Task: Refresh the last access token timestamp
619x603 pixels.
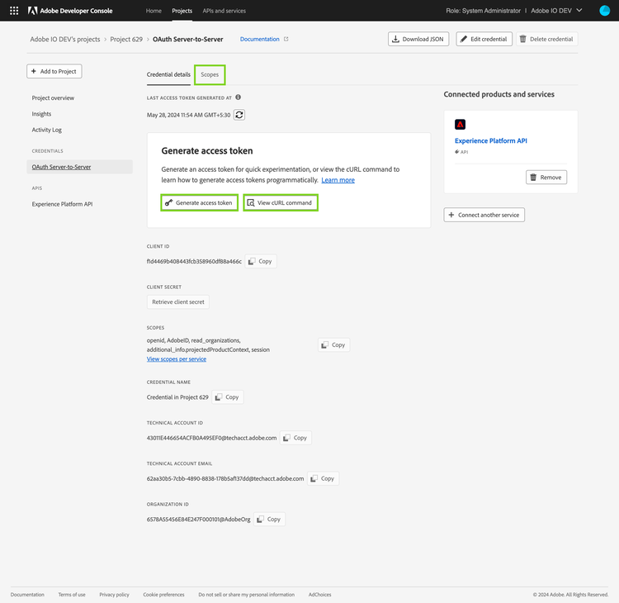Action: (x=239, y=115)
